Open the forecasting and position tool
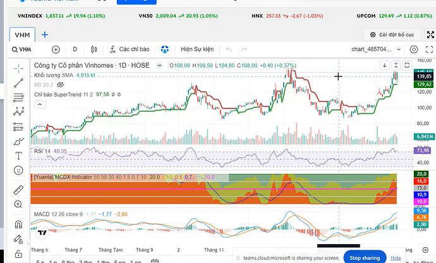 (x=18, y=127)
